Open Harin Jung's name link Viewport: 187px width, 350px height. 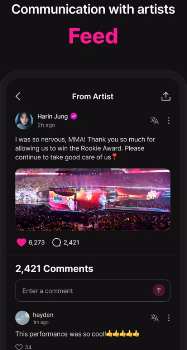coord(52,117)
